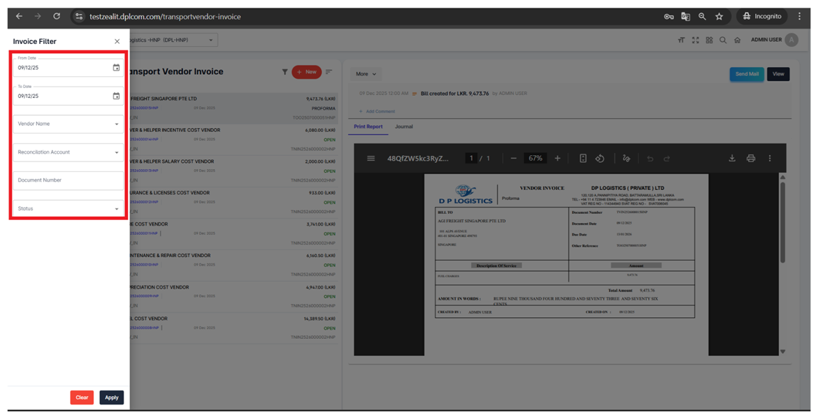The image size is (816, 413).
Task: Bookmark this page with the star icon
Action: [719, 16]
